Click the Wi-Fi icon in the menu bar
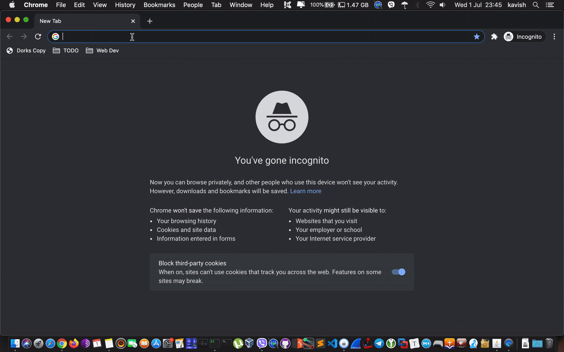 (430, 5)
